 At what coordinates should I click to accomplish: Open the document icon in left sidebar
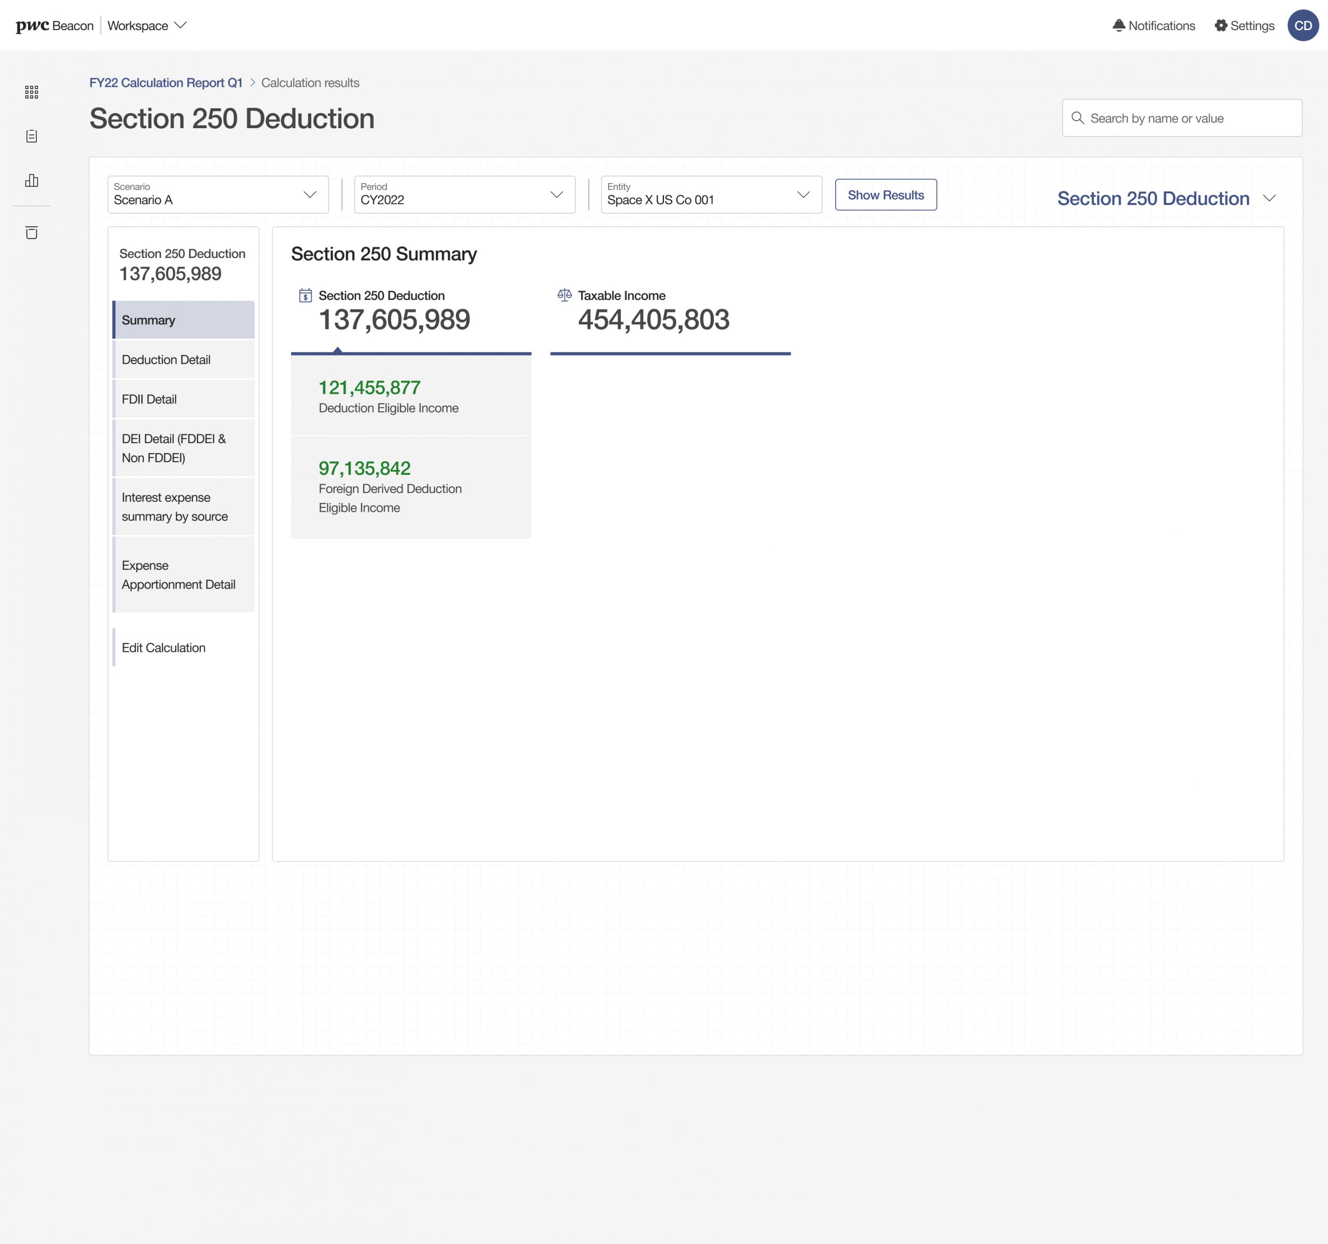[32, 136]
